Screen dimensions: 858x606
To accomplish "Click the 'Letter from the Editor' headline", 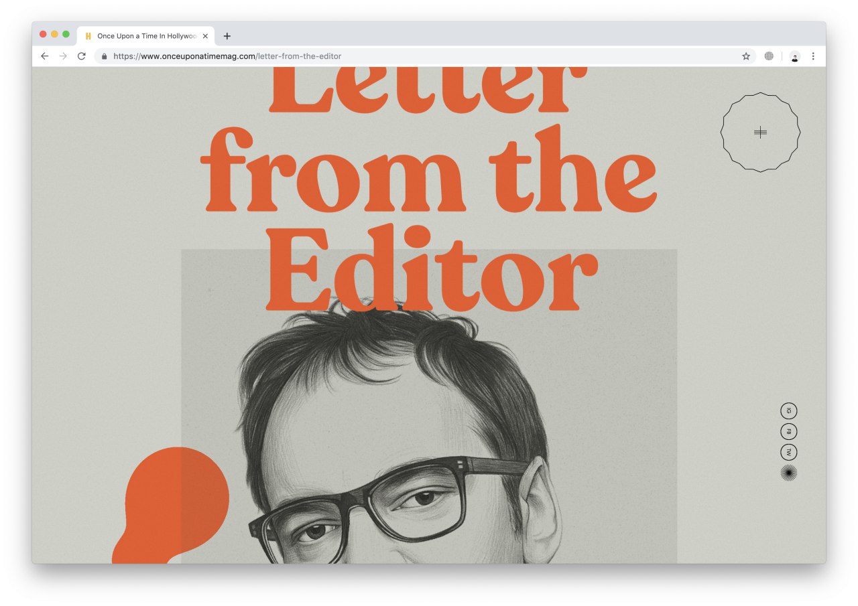I will point(429,189).
